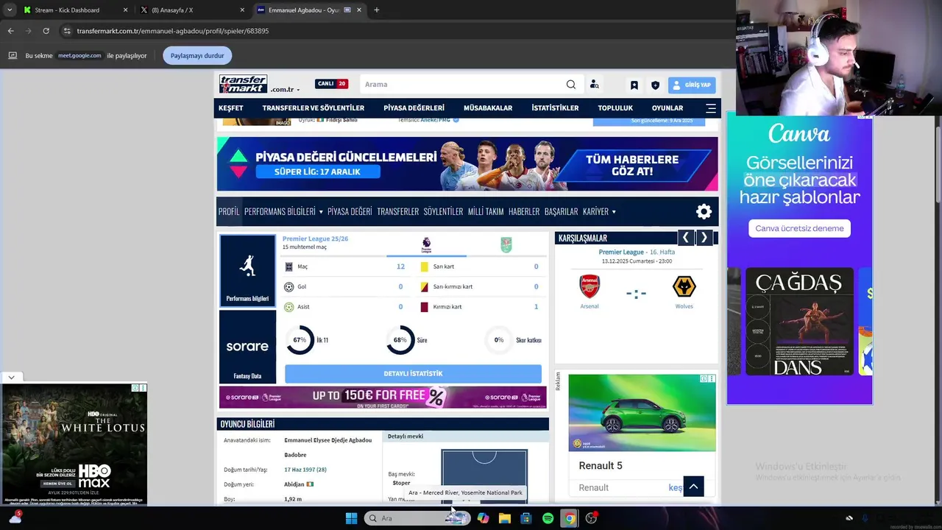The height and width of the screenshot is (530, 942).
Task: Click the Transfermarkt logo
Action: pos(243,84)
